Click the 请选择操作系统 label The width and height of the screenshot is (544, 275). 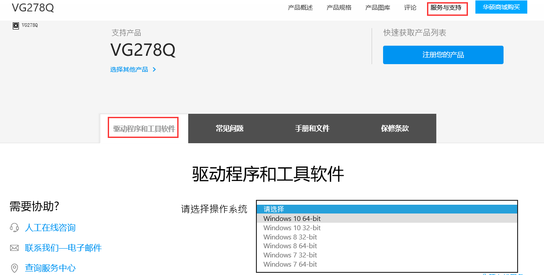[214, 209]
